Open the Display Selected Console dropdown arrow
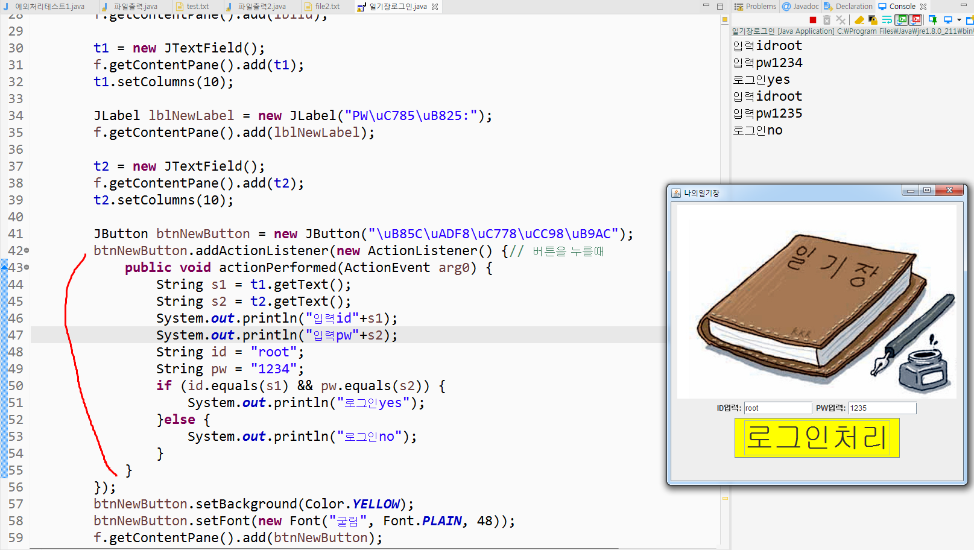974x550 pixels. pyautogui.click(x=959, y=20)
